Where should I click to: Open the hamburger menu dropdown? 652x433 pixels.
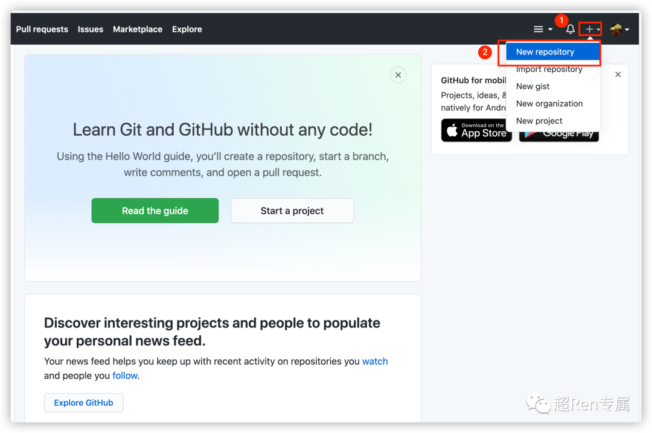(x=543, y=29)
